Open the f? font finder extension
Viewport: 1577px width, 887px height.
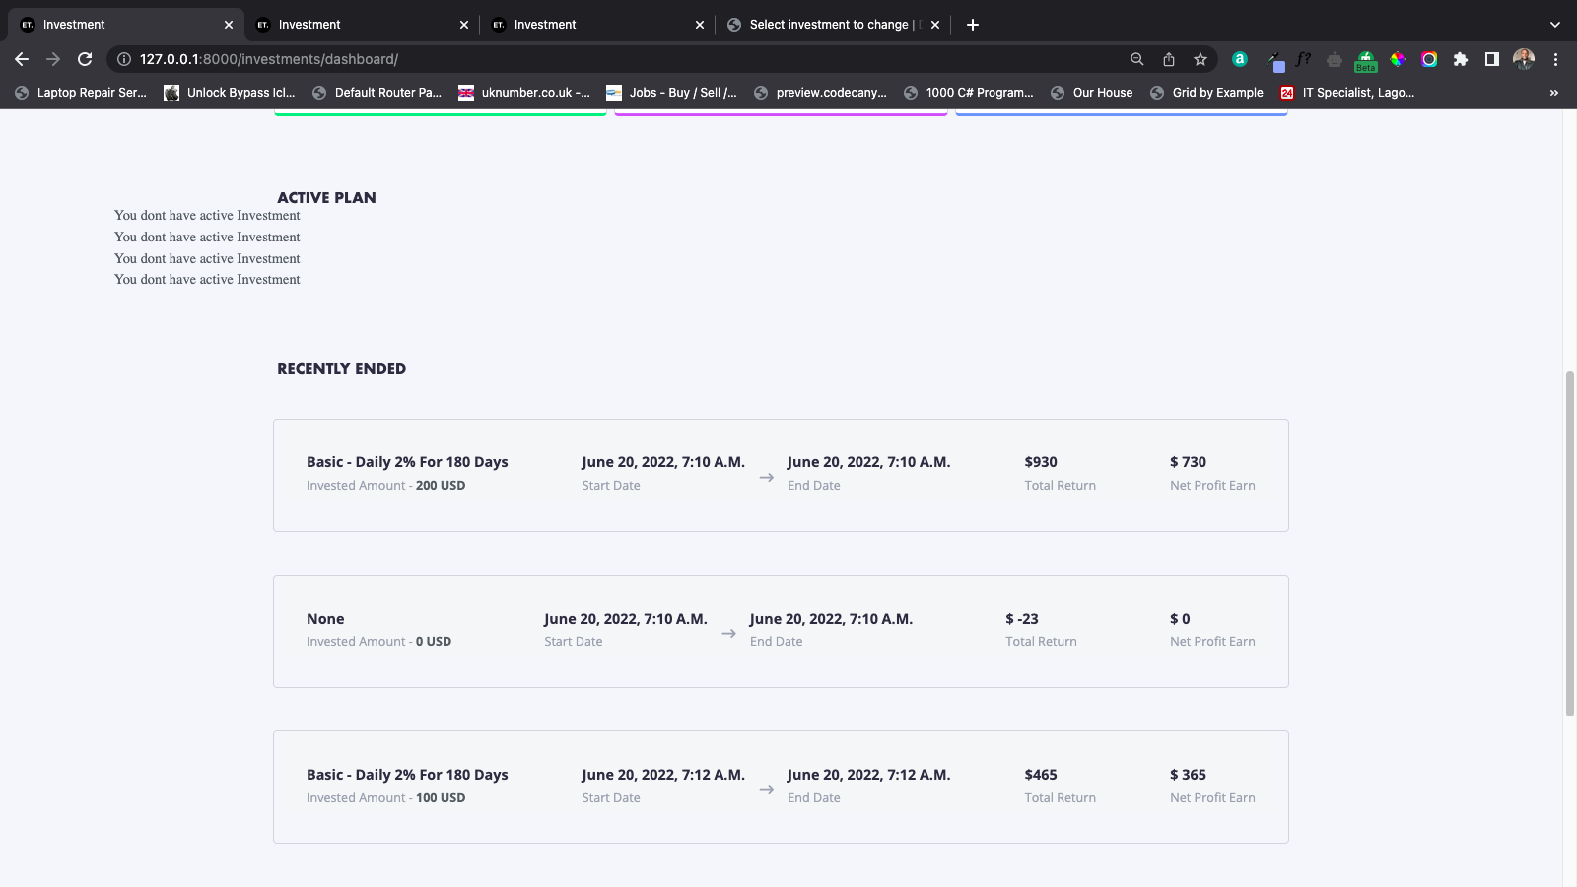click(1303, 59)
